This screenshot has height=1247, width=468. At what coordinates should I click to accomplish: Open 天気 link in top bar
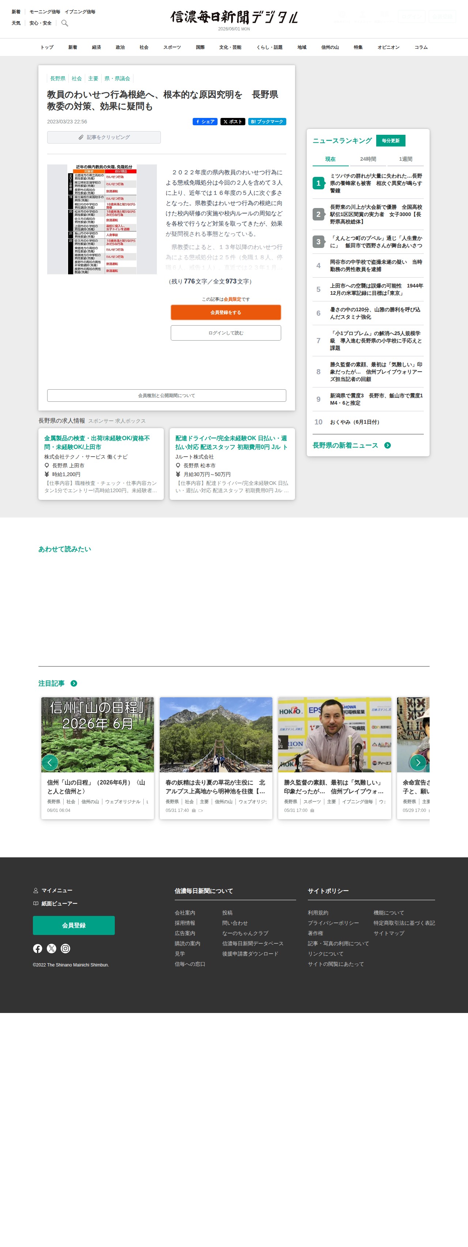point(16,23)
